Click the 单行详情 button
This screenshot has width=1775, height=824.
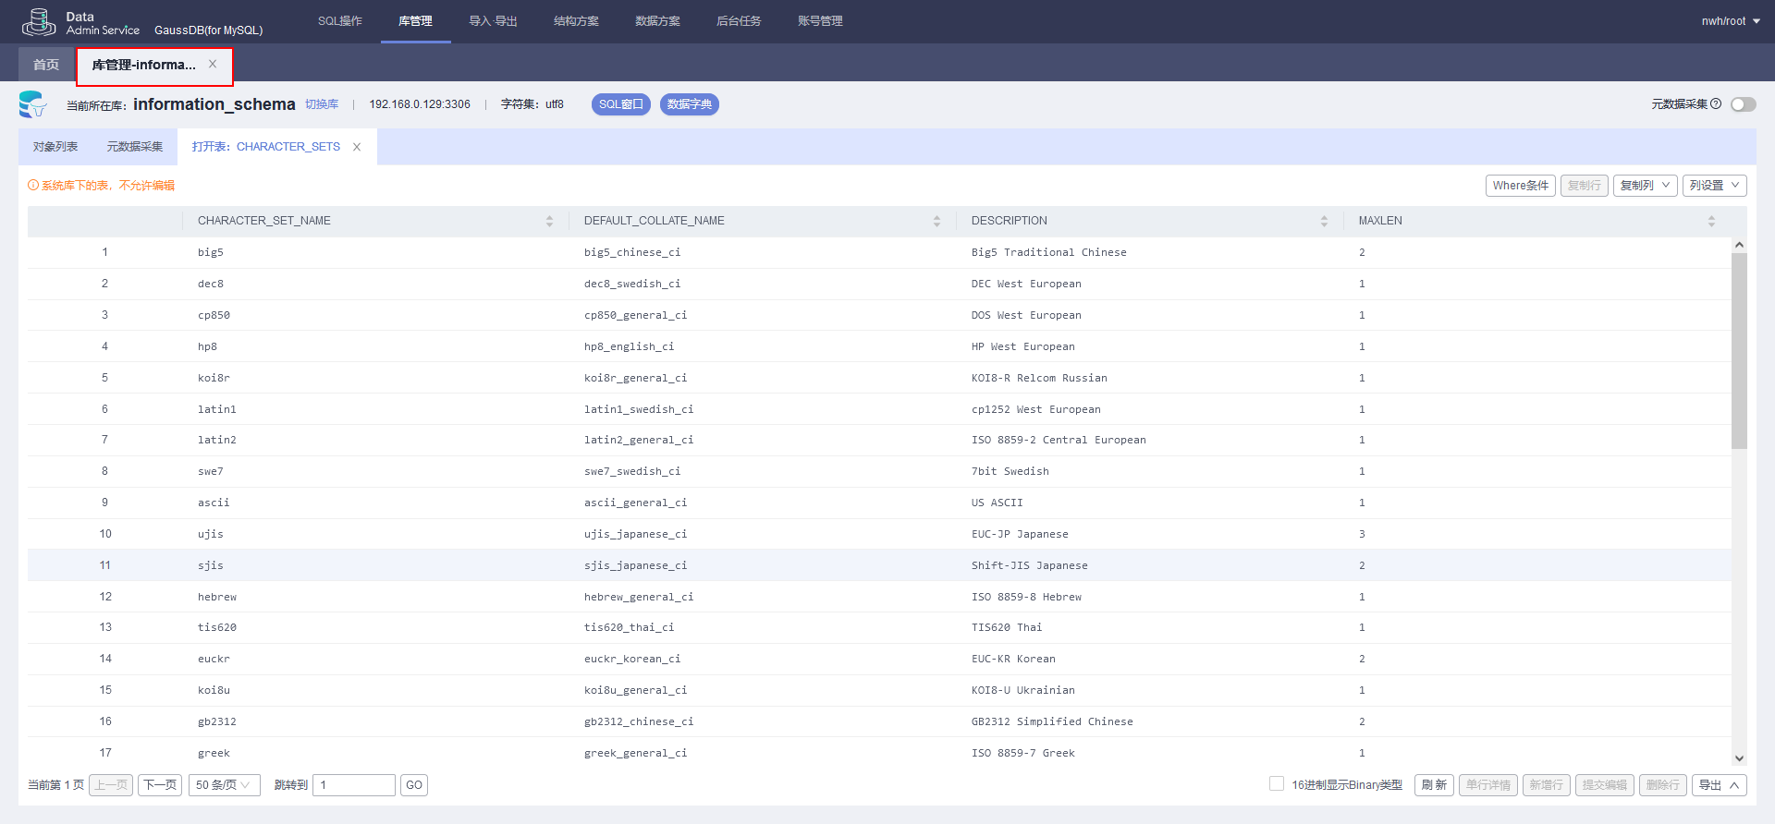(1488, 785)
